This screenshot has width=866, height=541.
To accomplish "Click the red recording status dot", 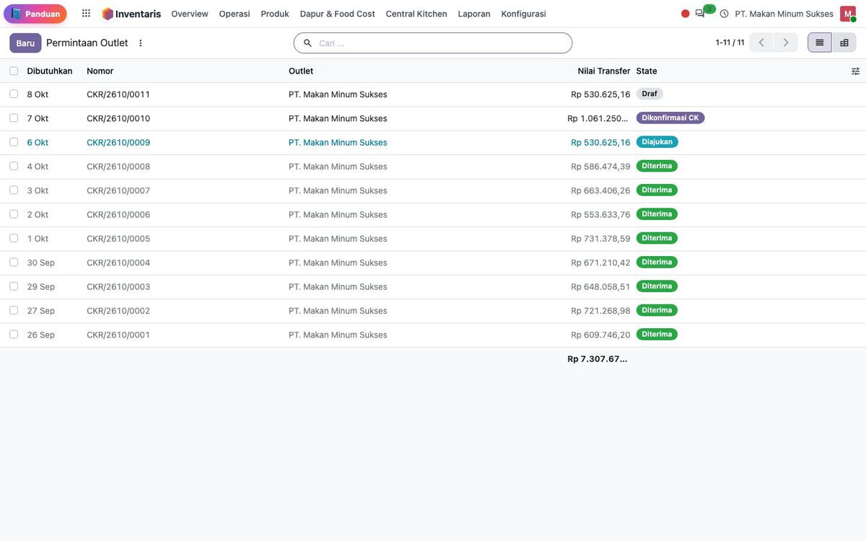I will pyautogui.click(x=686, y=14).
